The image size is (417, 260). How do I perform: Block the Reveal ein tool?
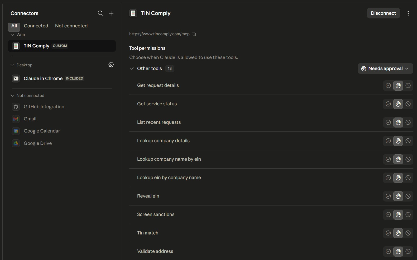(x=408, y=196)
